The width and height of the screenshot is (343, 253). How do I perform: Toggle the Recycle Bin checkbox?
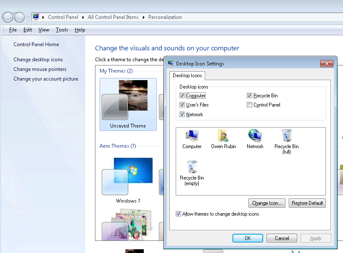250,96
